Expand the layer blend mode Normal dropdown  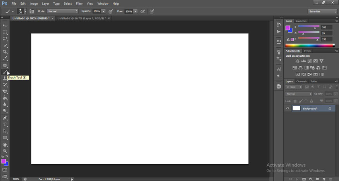click(x=299, y=94)
